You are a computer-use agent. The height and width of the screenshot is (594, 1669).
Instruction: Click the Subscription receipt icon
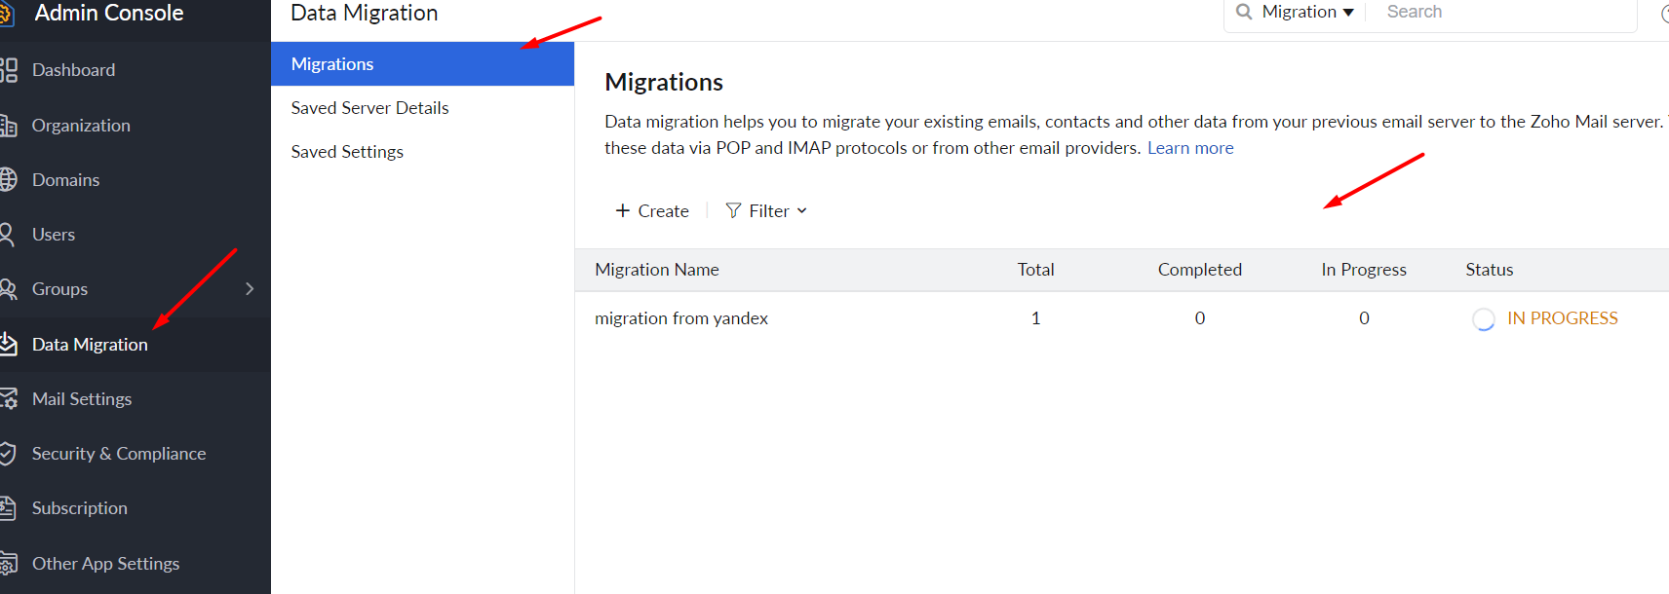(x=8, y=508)
